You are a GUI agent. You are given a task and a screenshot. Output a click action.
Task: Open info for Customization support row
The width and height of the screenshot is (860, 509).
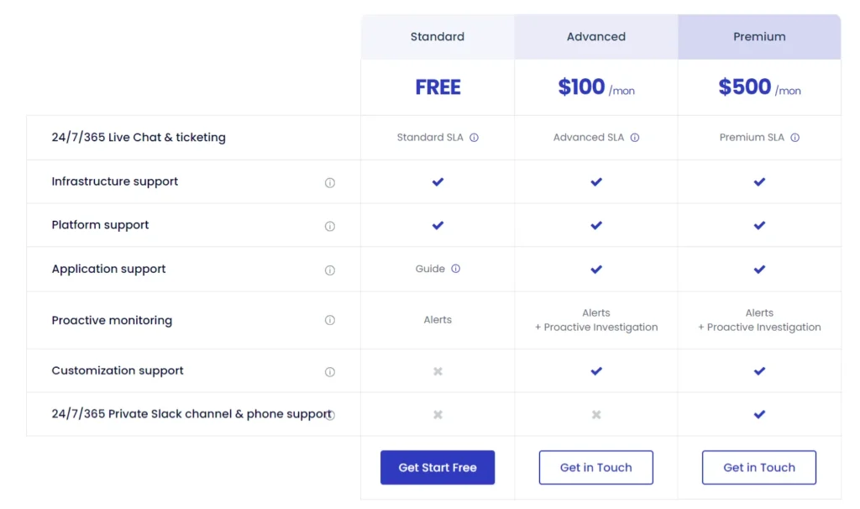(330, 370)
